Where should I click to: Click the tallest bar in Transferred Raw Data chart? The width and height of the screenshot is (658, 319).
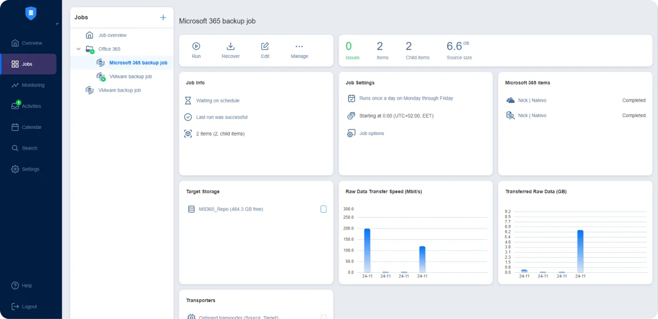point(580,251)
